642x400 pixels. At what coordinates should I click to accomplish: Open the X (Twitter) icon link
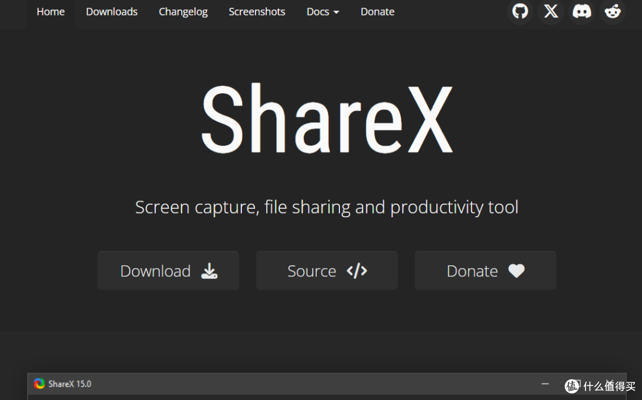pos(550,11)
